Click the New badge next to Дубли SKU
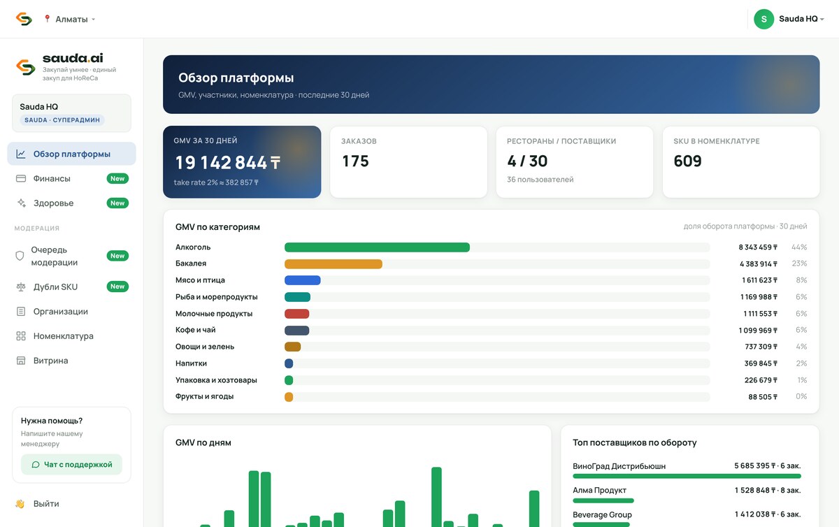The height and width of the screenshot is (527, 839). coord(117,287)
